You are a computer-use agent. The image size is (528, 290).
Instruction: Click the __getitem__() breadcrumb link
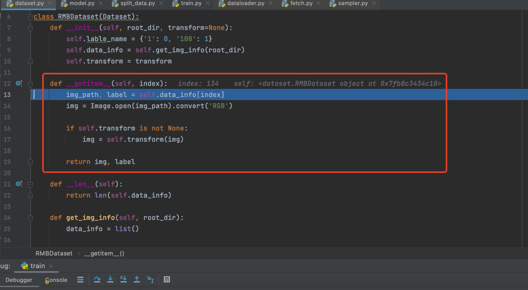point(104,253)
